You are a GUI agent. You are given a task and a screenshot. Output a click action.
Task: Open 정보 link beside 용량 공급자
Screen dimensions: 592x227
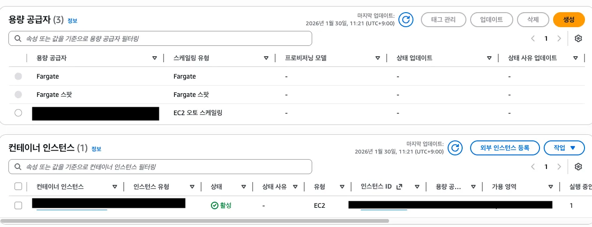[x=72, y=21]
